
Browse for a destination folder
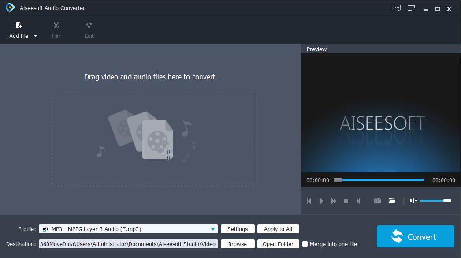(238, 244)
